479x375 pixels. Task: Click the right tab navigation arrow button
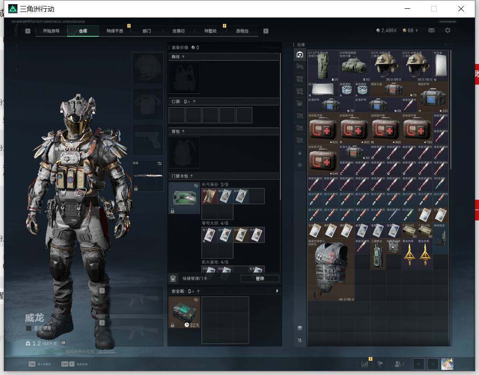click(266, 31)
